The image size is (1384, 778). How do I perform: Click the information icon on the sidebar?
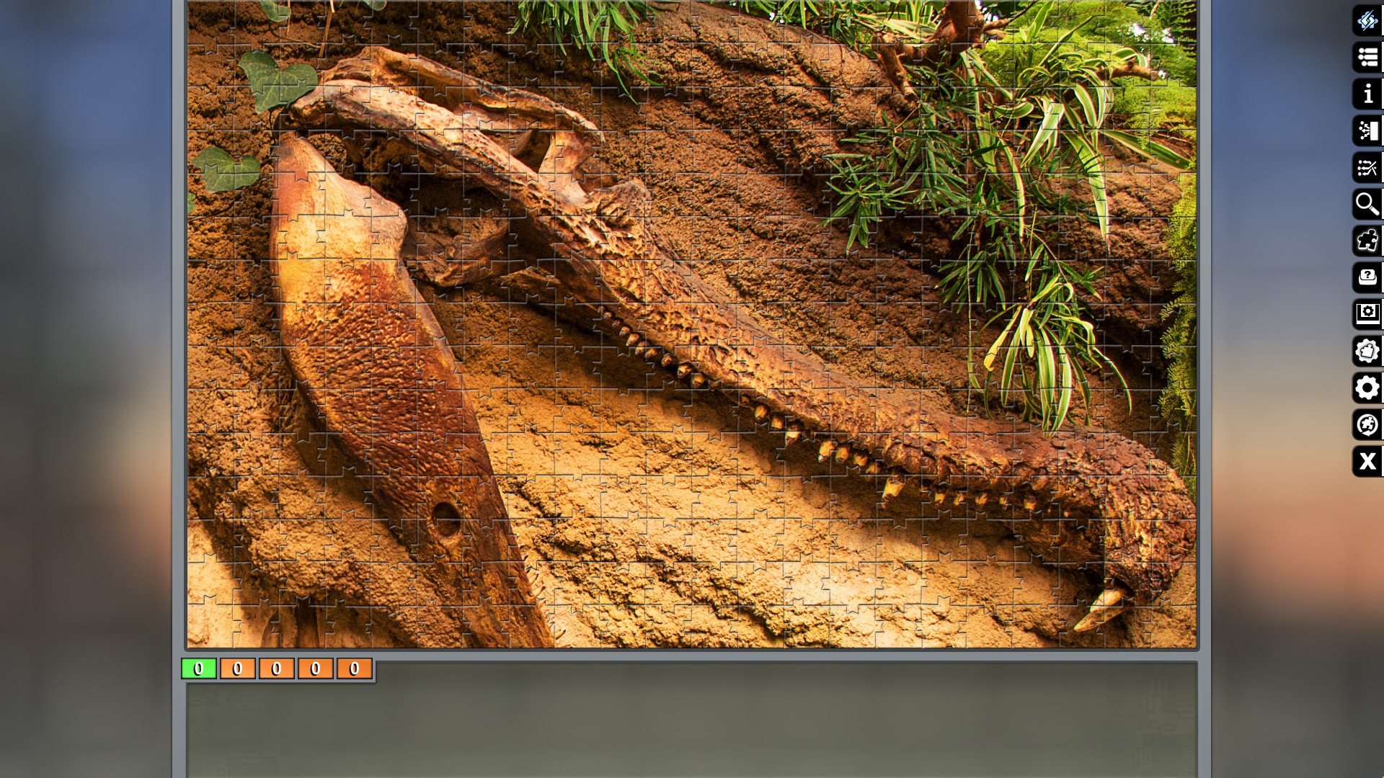click(x=1368, y=94)
